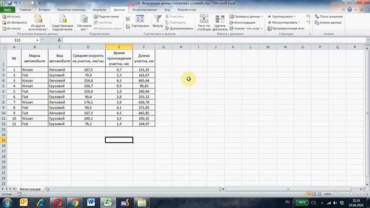
Task: Switch to the Рецензирование tab
Action: (145, 10)
